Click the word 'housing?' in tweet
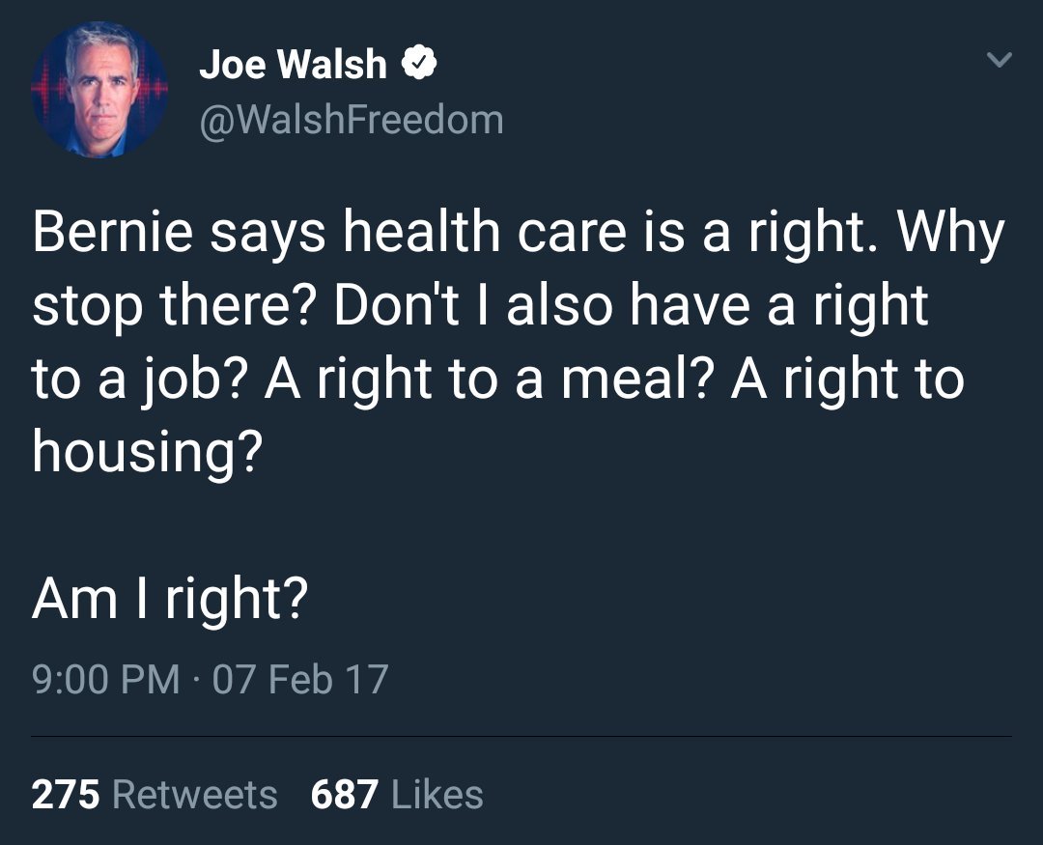 click(x=148, y=452)
